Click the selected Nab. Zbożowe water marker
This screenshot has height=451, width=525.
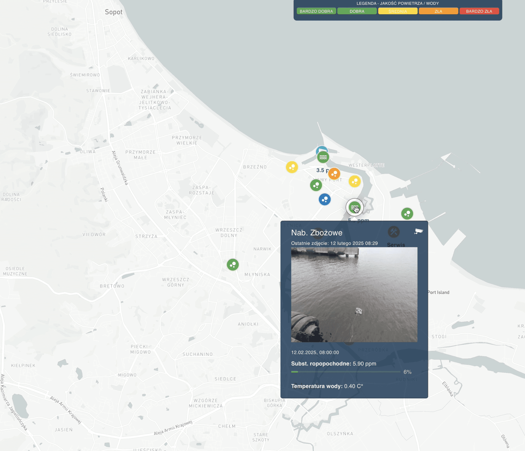coord(355,207)
